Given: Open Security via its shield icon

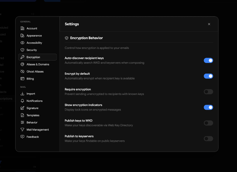Looking at the screenshot, I should (x=22, y=50).
